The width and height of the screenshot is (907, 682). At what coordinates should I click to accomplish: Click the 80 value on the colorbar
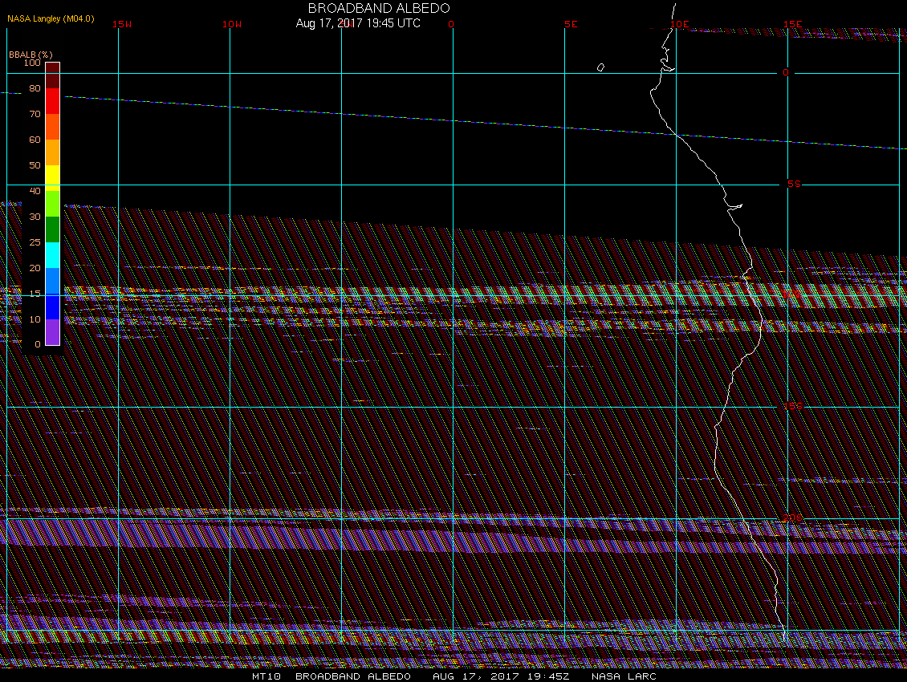pyautogui.click(x=35, y=88)
